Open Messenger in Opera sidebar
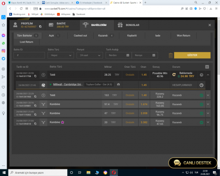The image size is (220, 176). click(x=4, y=35)
